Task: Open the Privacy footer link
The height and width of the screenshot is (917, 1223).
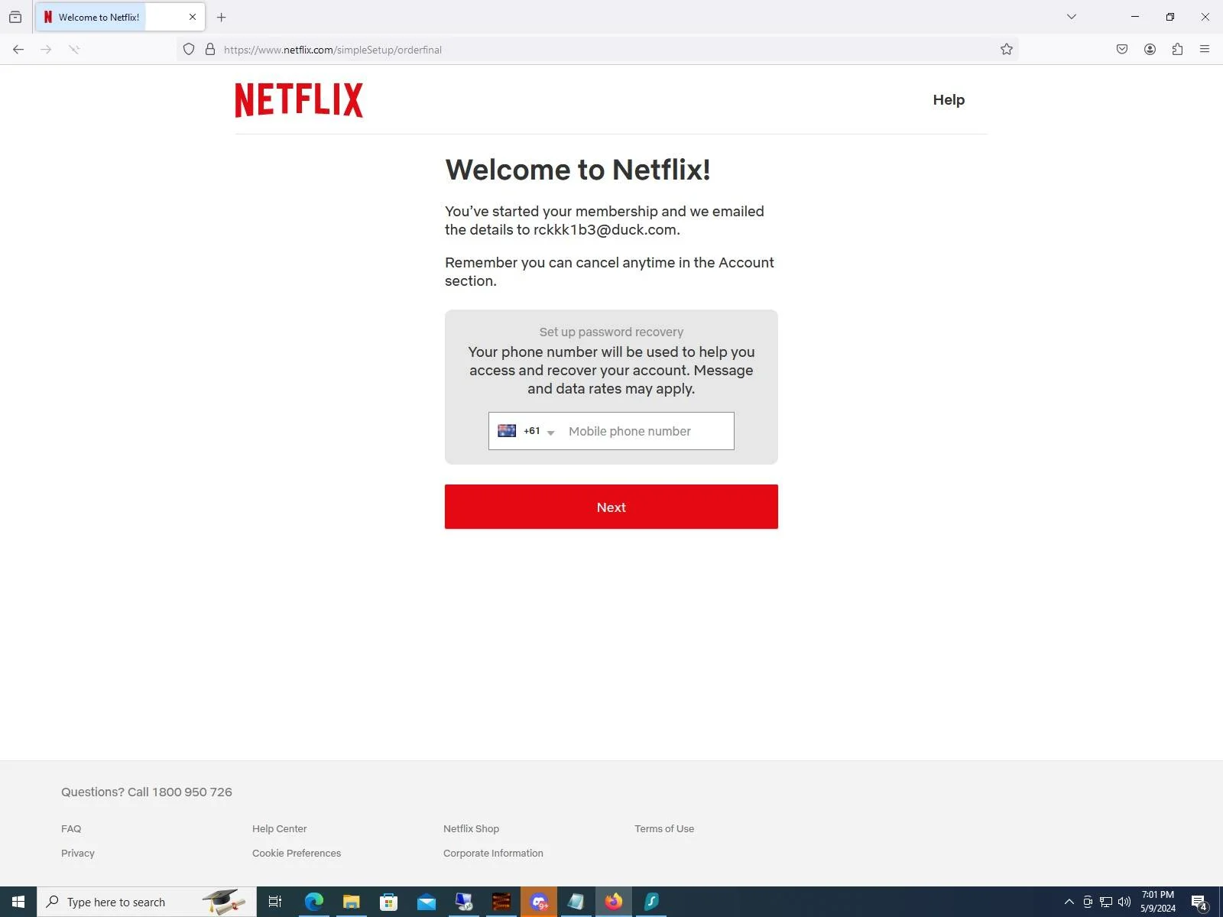Action: click(78, 853)
